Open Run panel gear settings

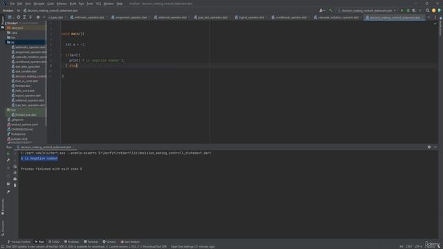pyautogui.click(x=429, y=147)
